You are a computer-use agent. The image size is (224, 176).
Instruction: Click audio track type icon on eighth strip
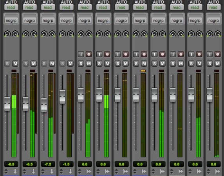tap(144, 171)
